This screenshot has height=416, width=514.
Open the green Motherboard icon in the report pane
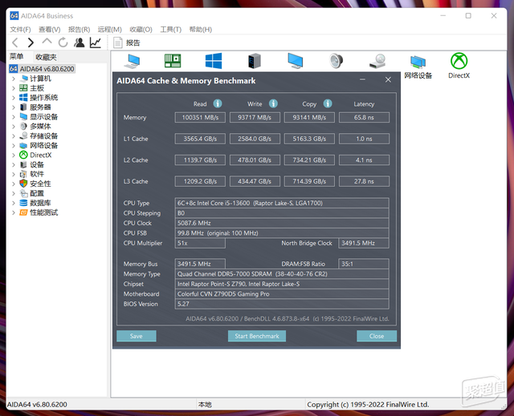(173, 61)
